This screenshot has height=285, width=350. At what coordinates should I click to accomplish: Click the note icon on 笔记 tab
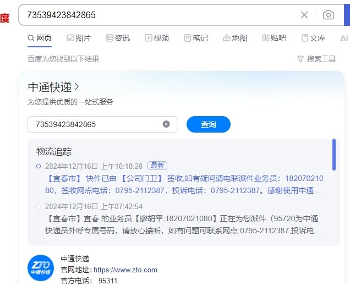(x=187, y=38)
